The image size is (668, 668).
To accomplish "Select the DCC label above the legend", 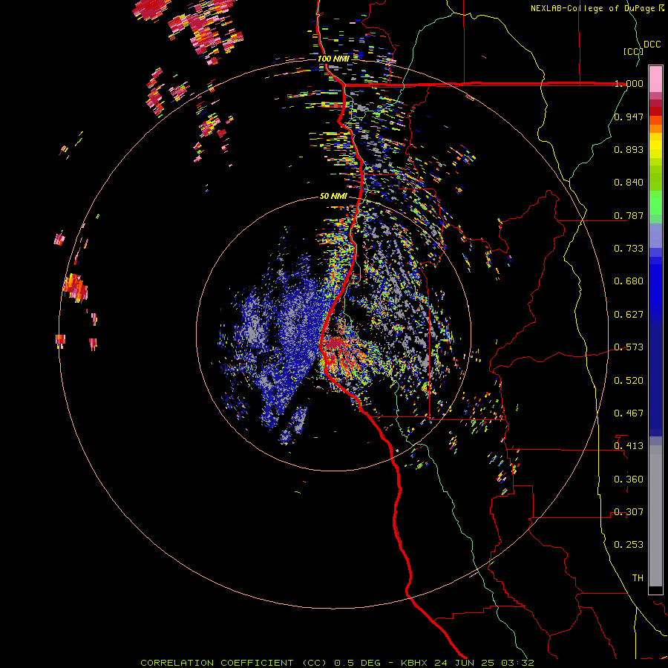I will pos(652,45).
